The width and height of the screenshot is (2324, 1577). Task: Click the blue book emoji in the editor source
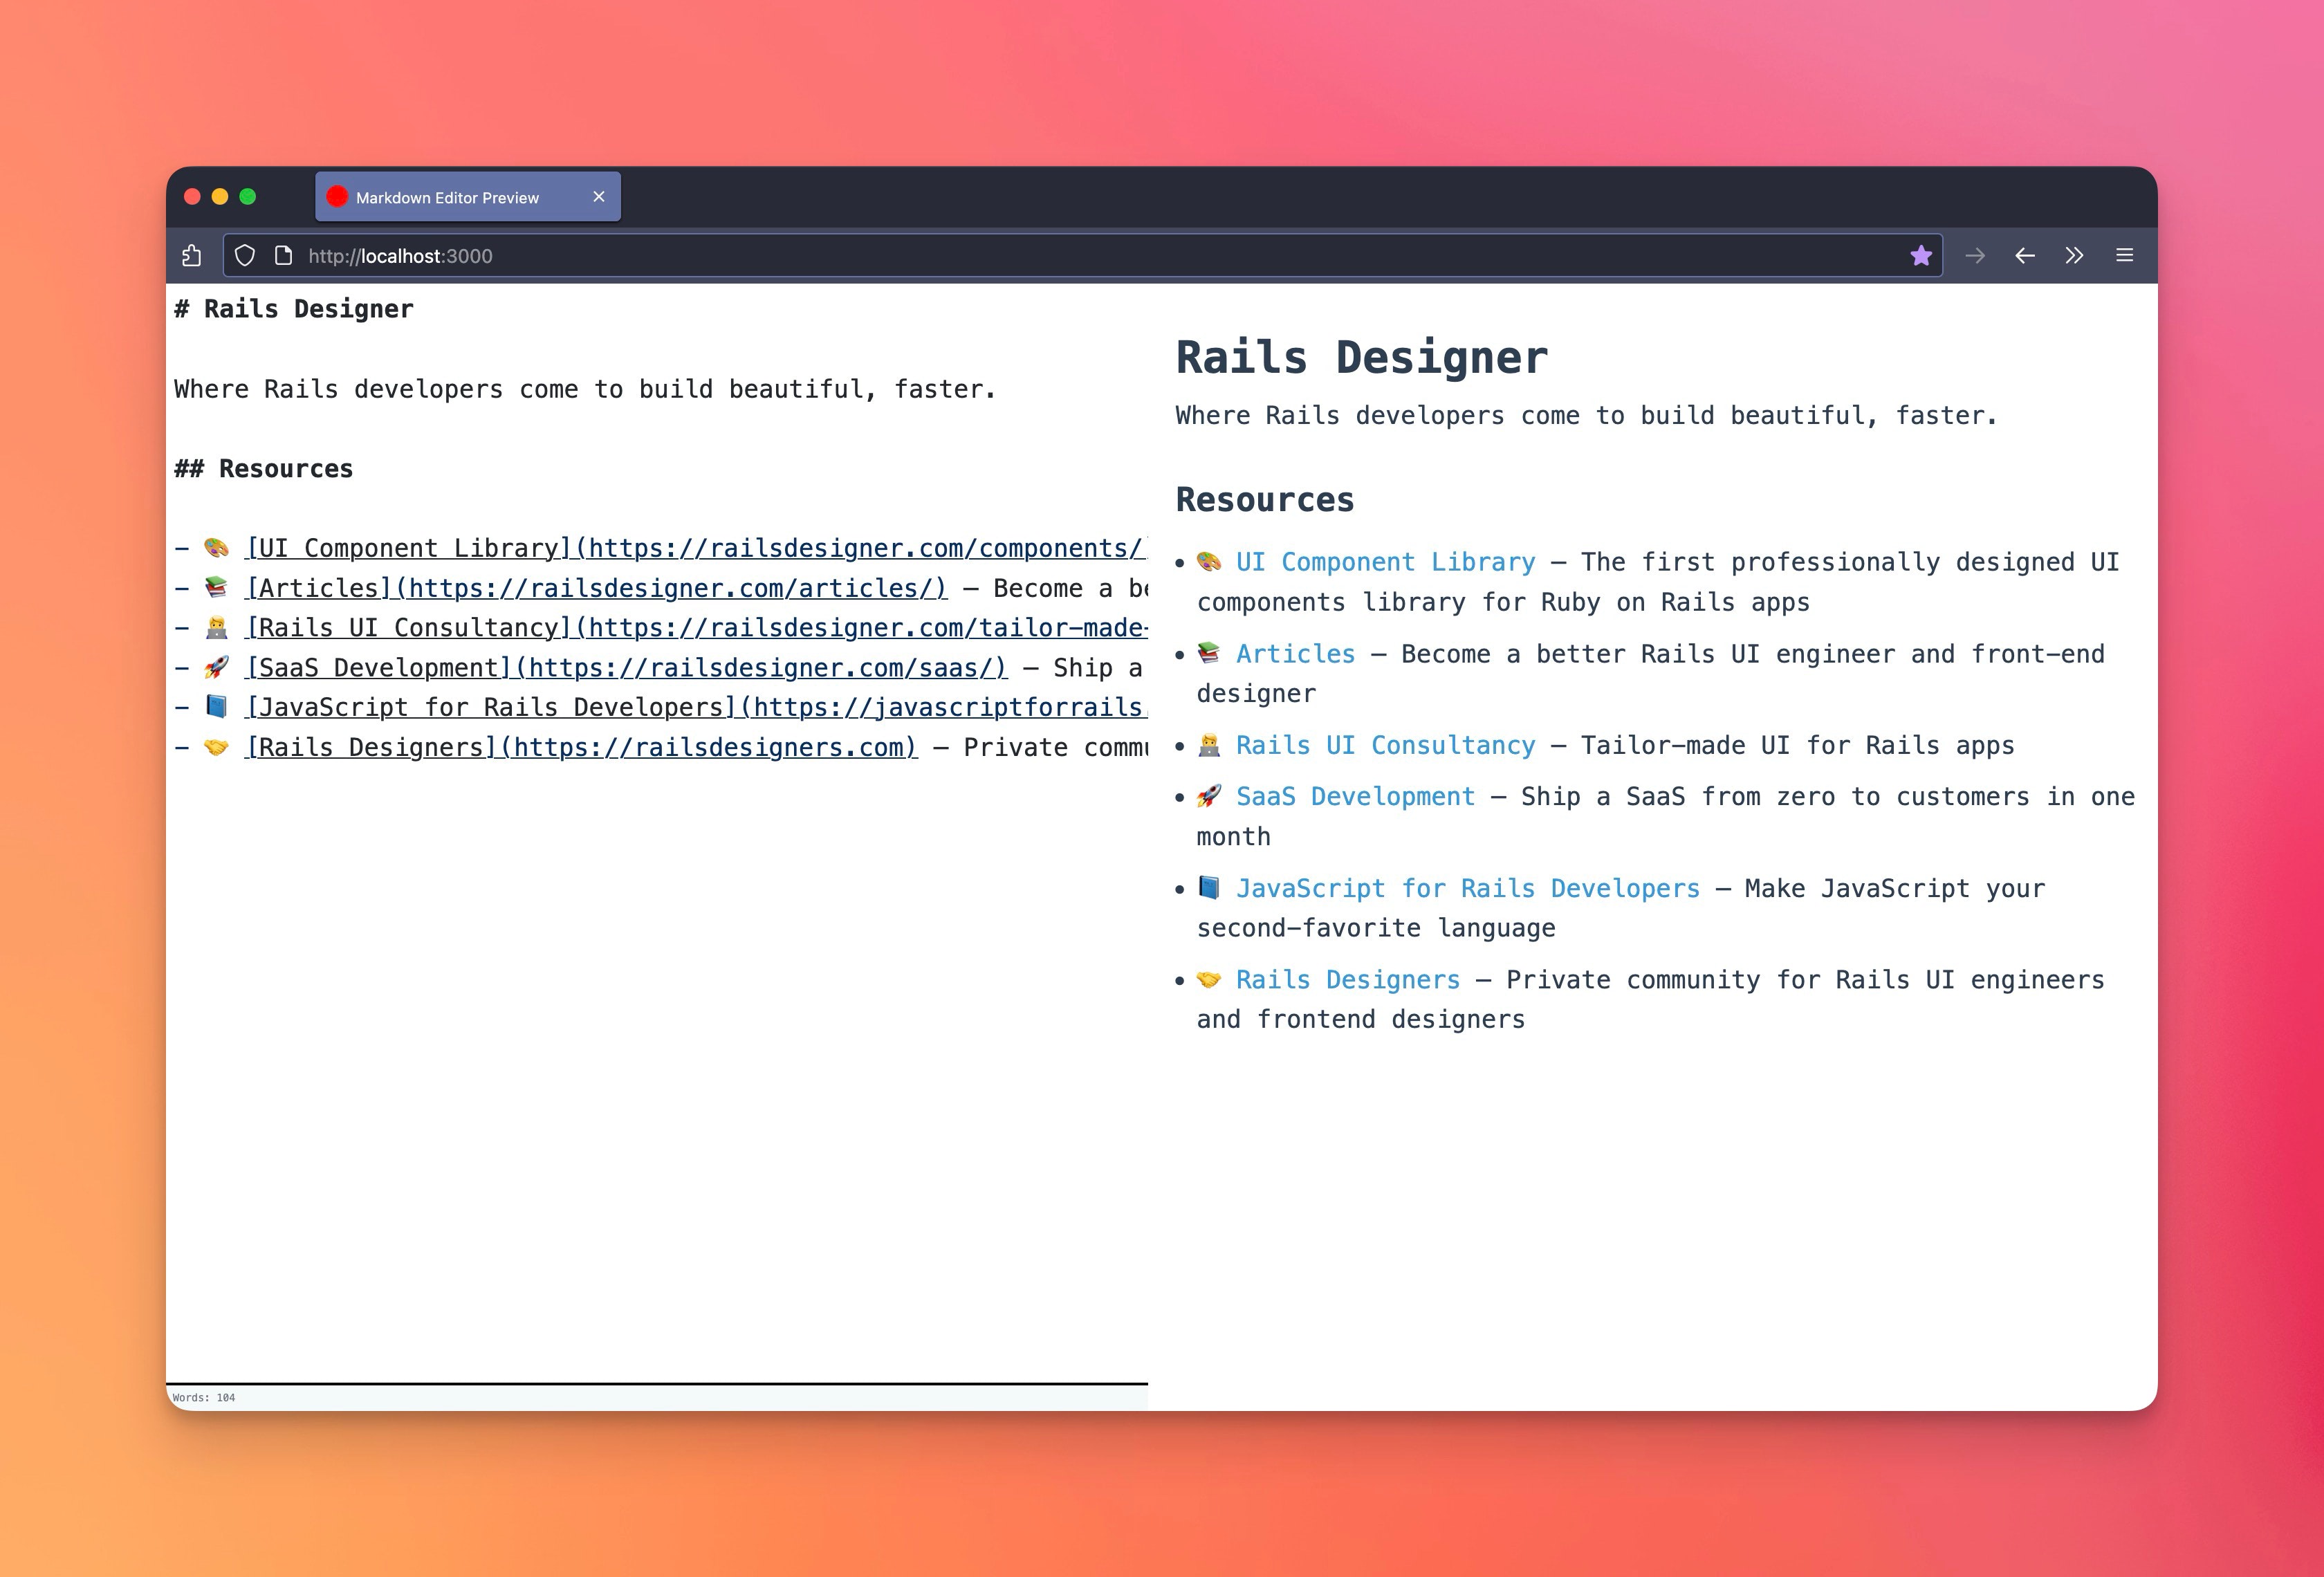click(216, 708)
